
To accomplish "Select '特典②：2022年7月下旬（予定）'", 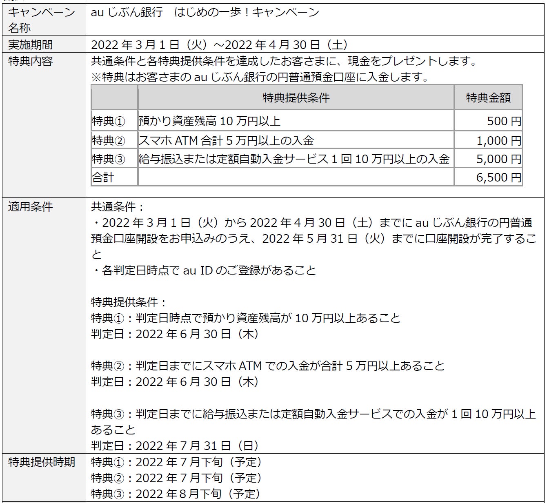I will pyautogui.click(x=176, y=478).
